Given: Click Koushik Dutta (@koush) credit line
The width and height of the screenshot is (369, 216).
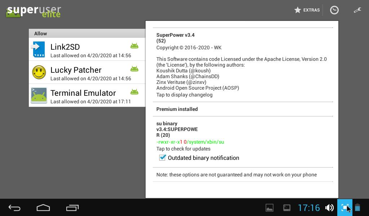Looking at the screenshot, I should coord(183,71).
